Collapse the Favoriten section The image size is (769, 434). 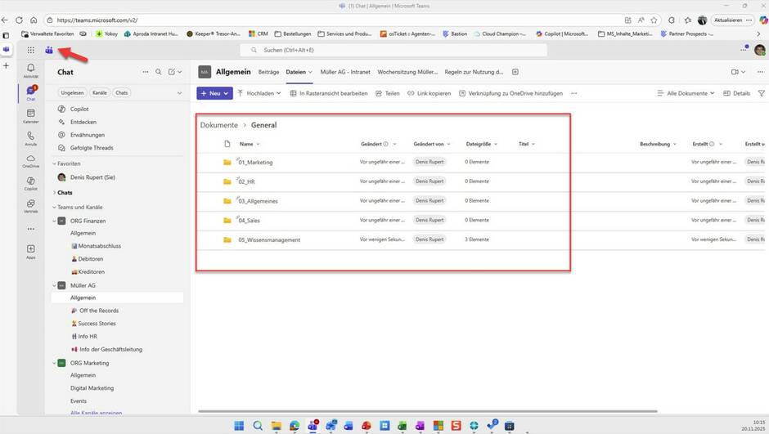click(x=54, y=163)
